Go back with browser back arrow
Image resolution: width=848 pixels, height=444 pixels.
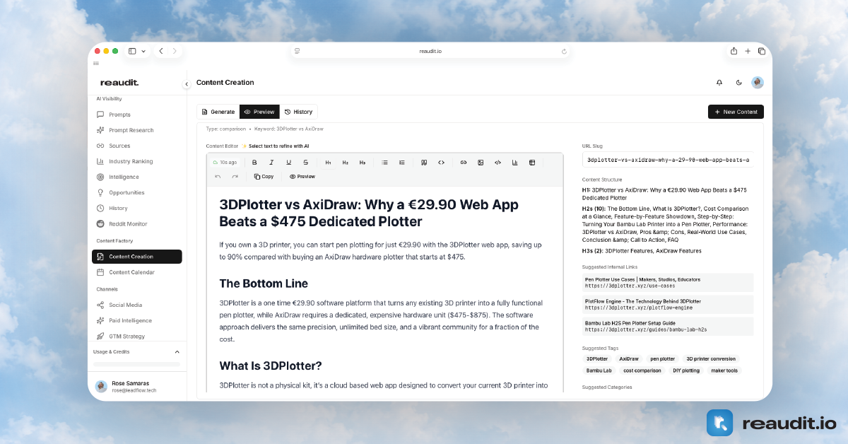[x=161, y=51]
